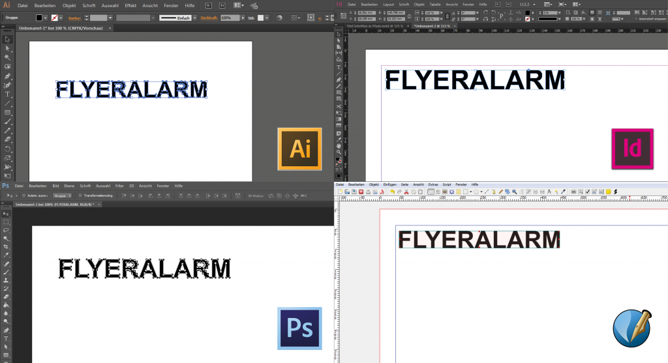The height and width of the screenshot is (363, 668).
Task: Select the Crop tool in Photoshop's toolbar
Action: (7, 247)
